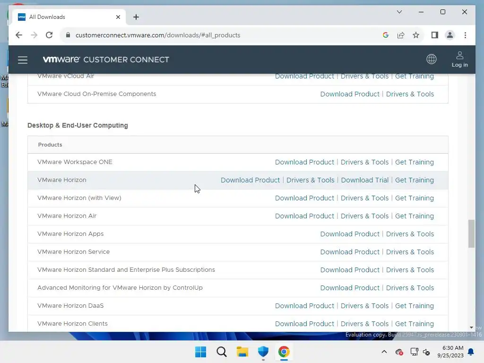Expand the tab search chevron
The image size is (484, 363).
click(x=399, y=12)
